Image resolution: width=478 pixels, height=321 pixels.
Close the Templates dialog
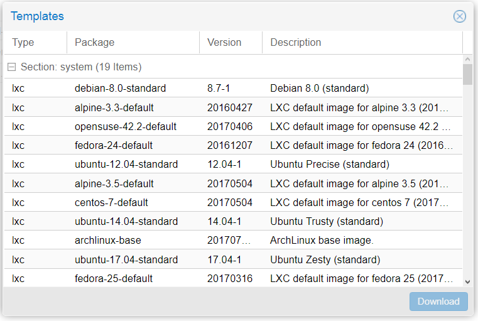(x=459, y=16)
